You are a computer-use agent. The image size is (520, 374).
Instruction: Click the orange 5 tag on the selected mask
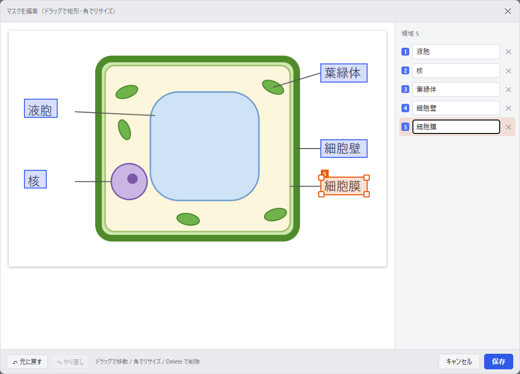coord(324,173)
